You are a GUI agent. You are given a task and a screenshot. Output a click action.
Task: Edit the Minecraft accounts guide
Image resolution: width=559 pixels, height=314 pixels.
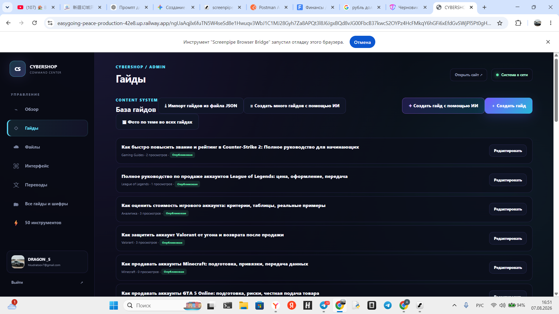(508, 268)
